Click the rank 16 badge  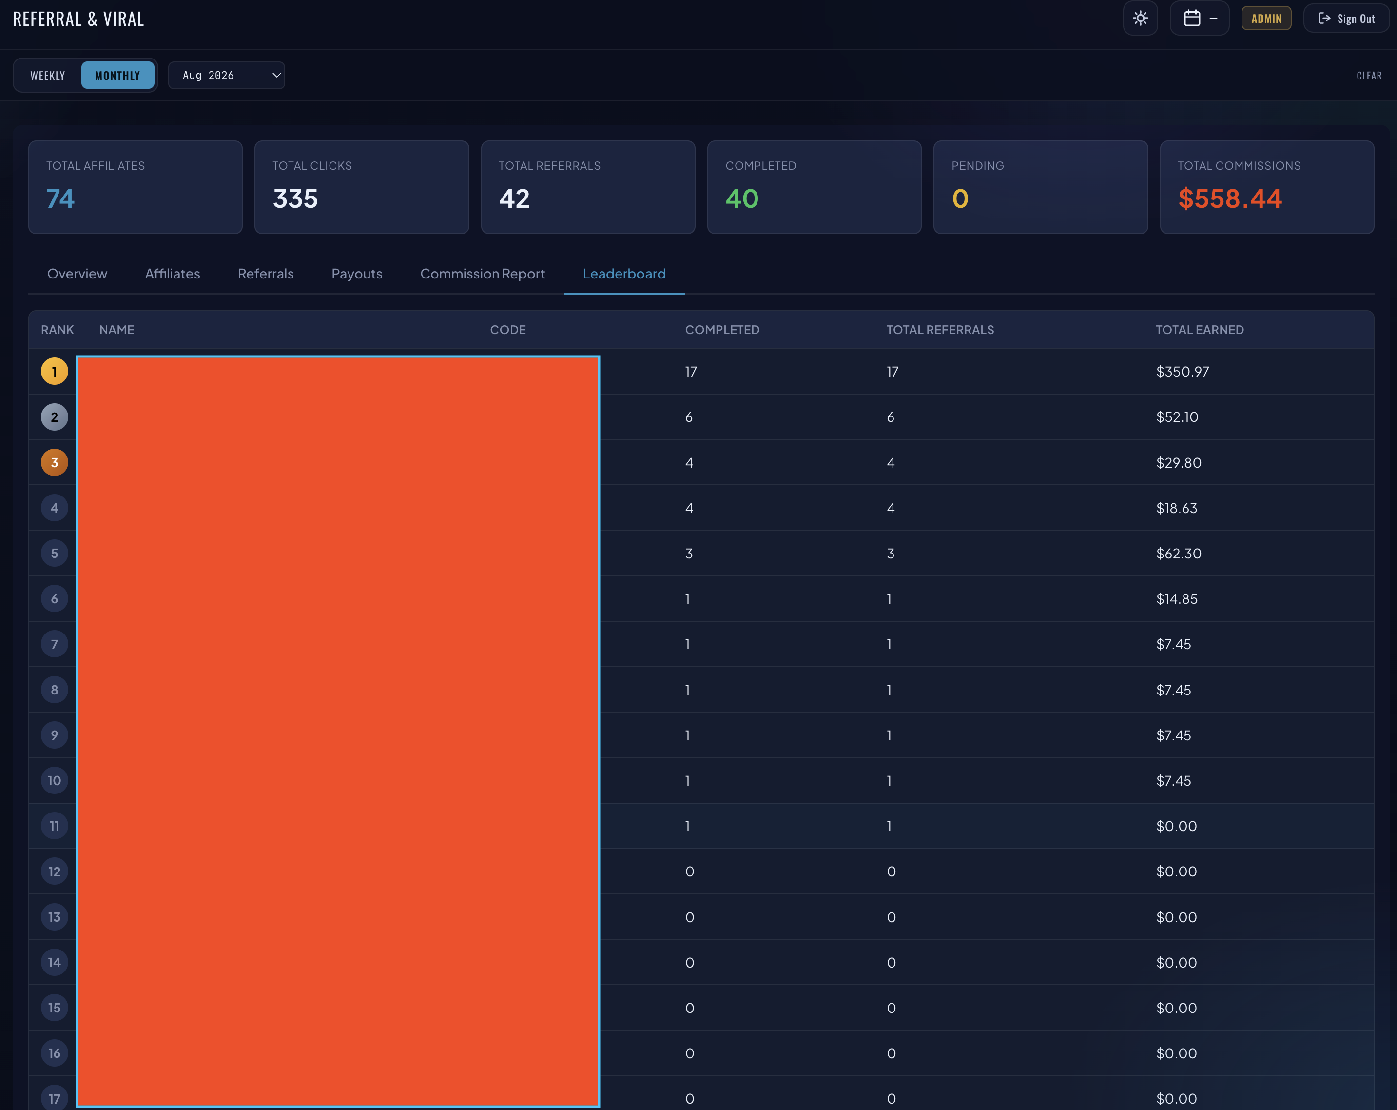pyautogui.click(x=55, y=1053)
